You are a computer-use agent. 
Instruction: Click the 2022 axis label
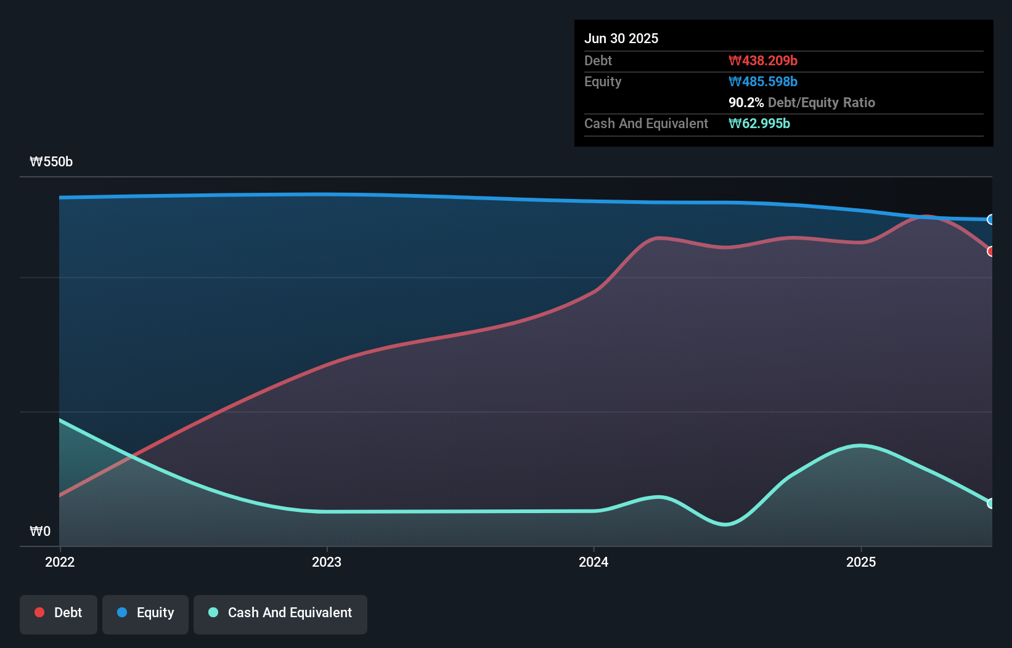(60, 562)
